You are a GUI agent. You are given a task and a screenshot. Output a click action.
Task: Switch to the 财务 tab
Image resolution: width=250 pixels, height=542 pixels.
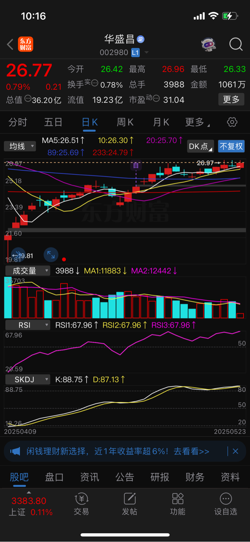pyautogui.click(x=195, y=477)
